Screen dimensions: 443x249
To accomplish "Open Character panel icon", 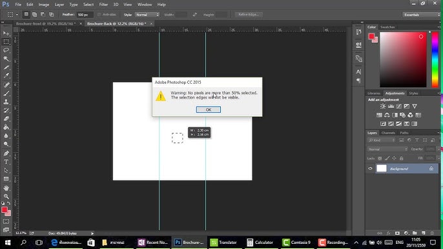I will [x=358, y=72].
